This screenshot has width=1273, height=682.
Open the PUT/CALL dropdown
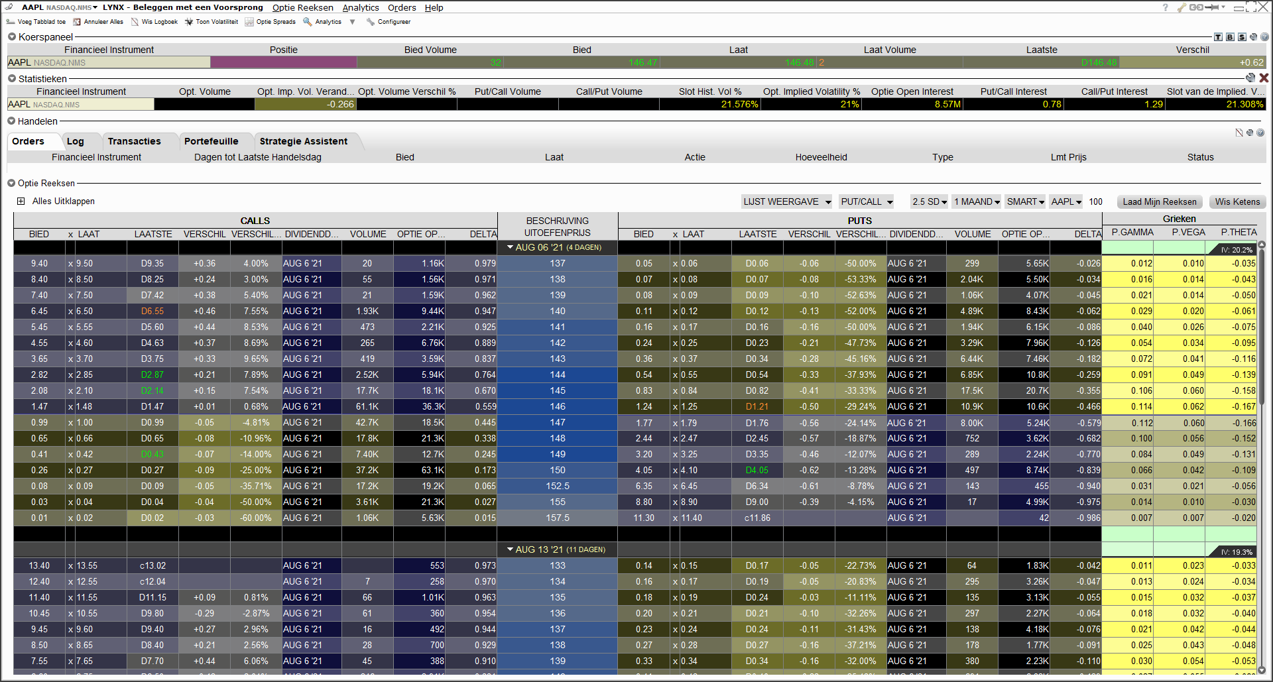tap(867, 201)
